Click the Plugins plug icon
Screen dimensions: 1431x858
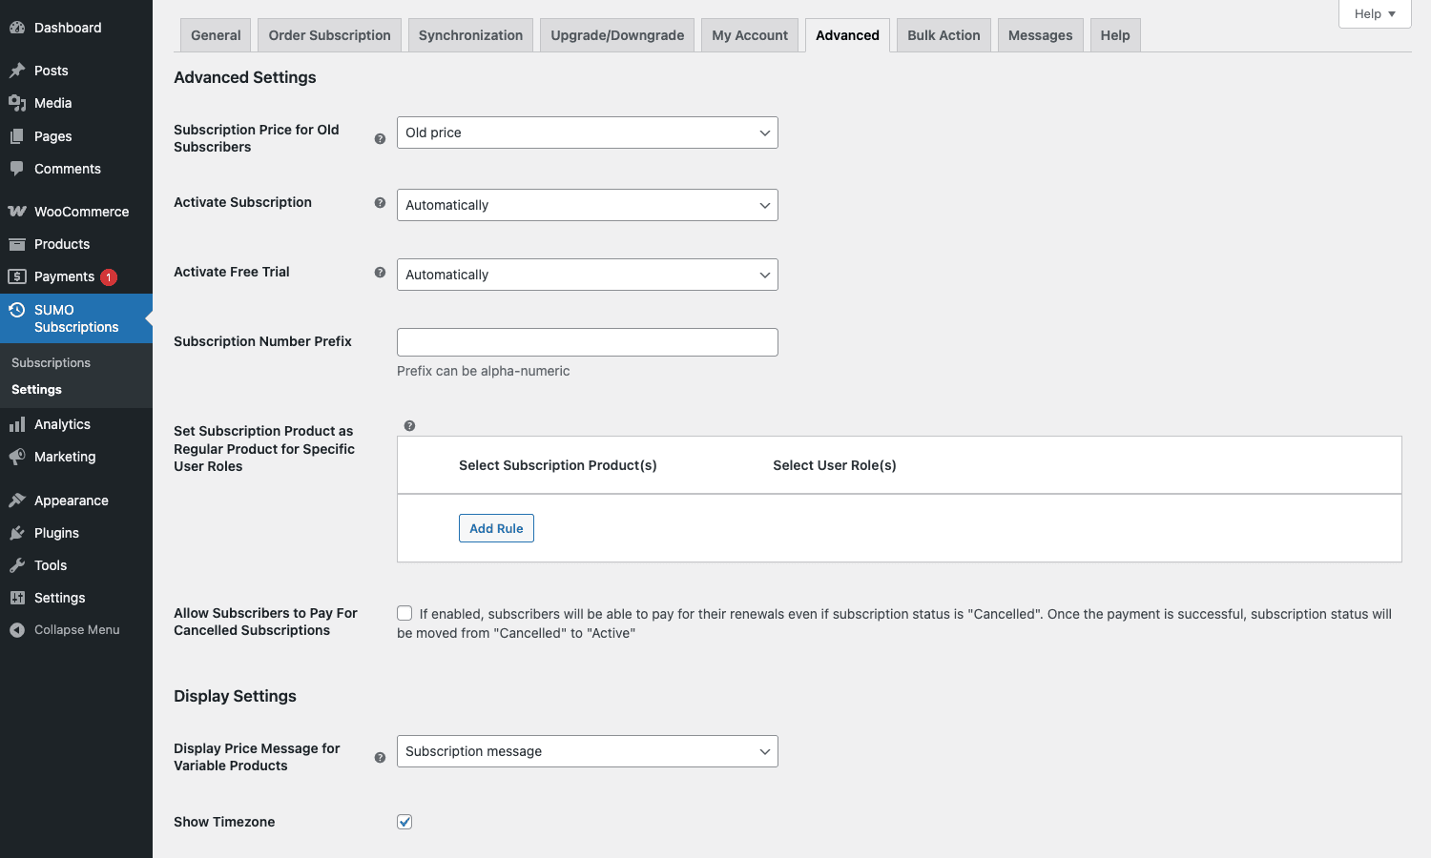(17, 533)
